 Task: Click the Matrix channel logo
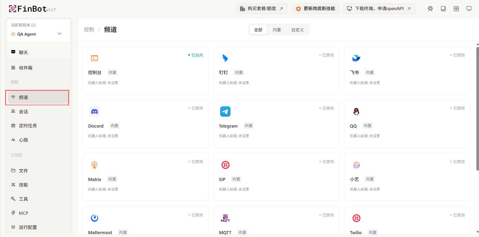pyautogui.click(x=95, y=165)
